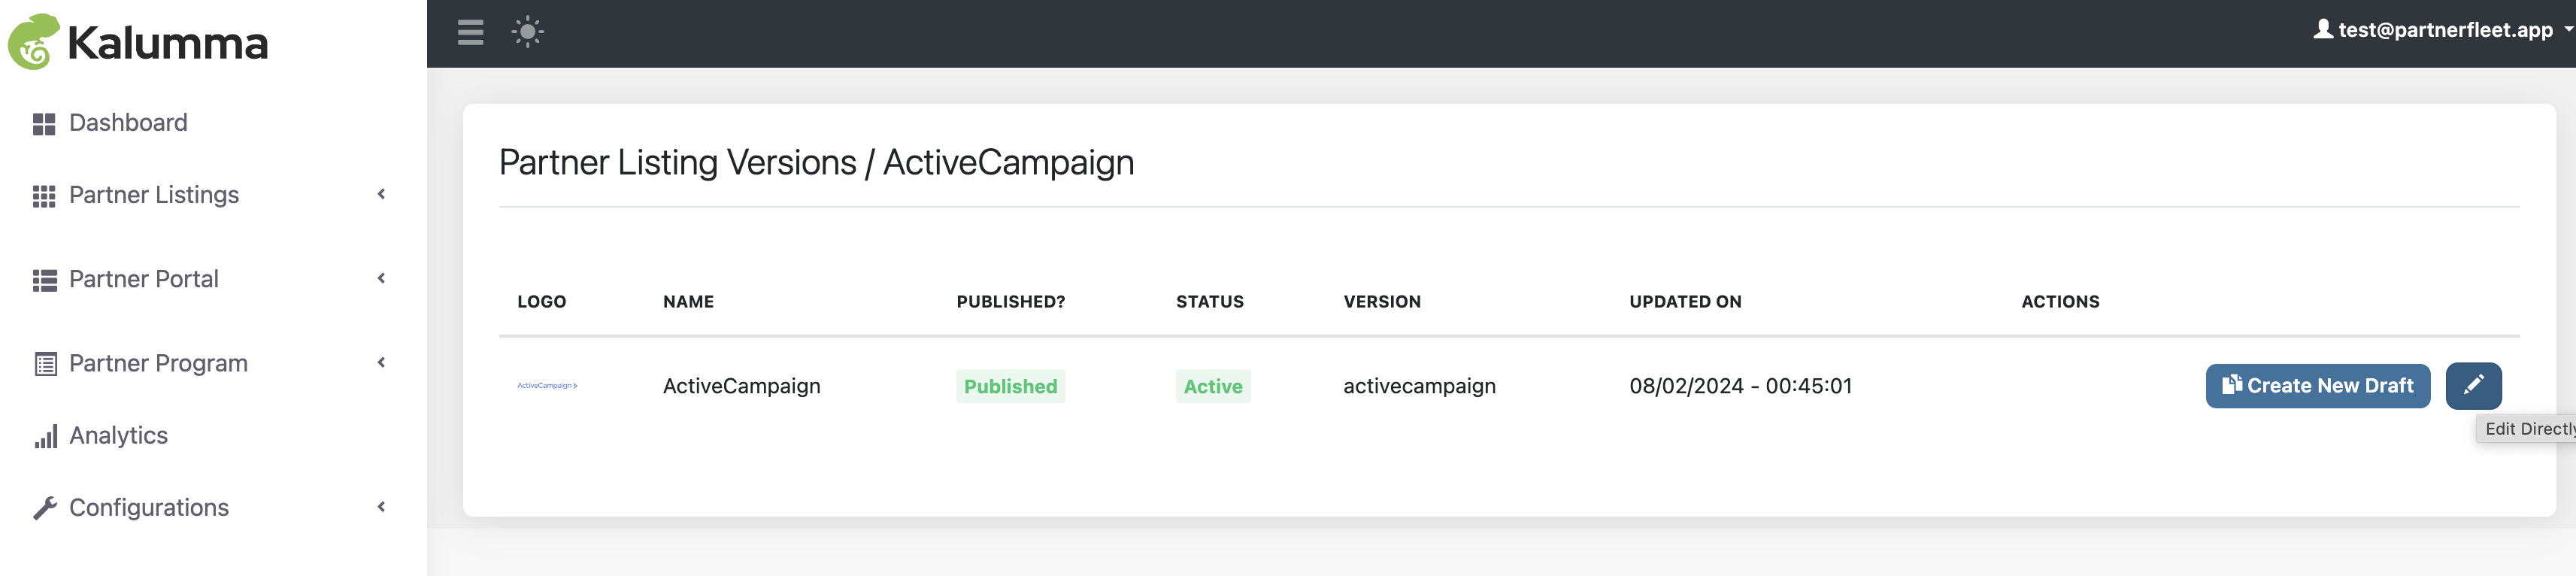The height and width of the screenshot is (576, 2576).
Task: Toggle the sidebar hamburger menu
Action: [470, 32]
